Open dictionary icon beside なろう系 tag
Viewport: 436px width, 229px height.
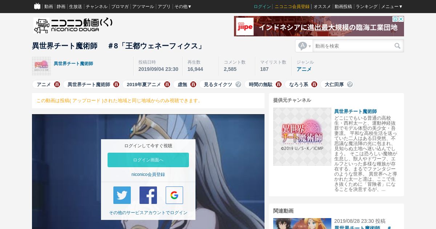coord(314,84)
